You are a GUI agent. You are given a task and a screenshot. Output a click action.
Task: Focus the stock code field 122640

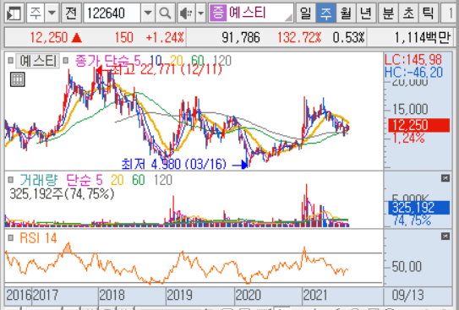(x=112, y=14)
